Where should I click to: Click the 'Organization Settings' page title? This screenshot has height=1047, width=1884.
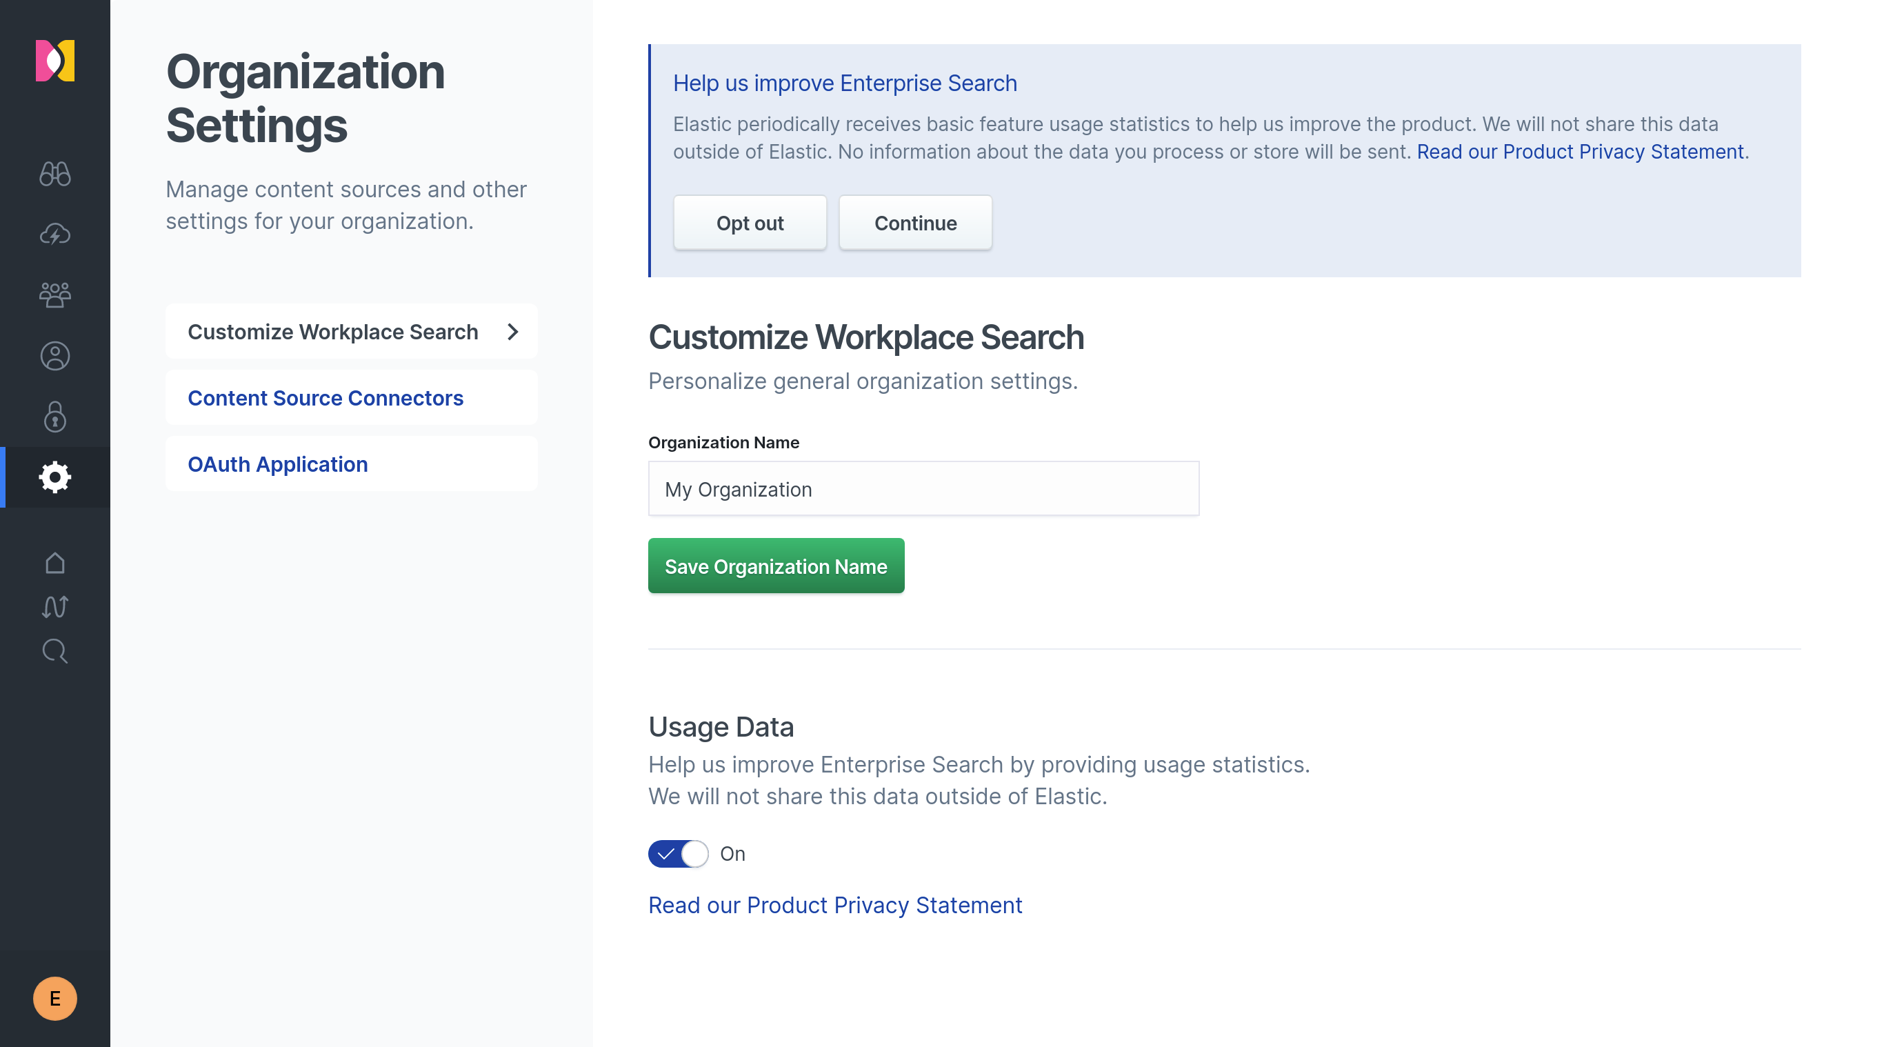coord(305,98)
